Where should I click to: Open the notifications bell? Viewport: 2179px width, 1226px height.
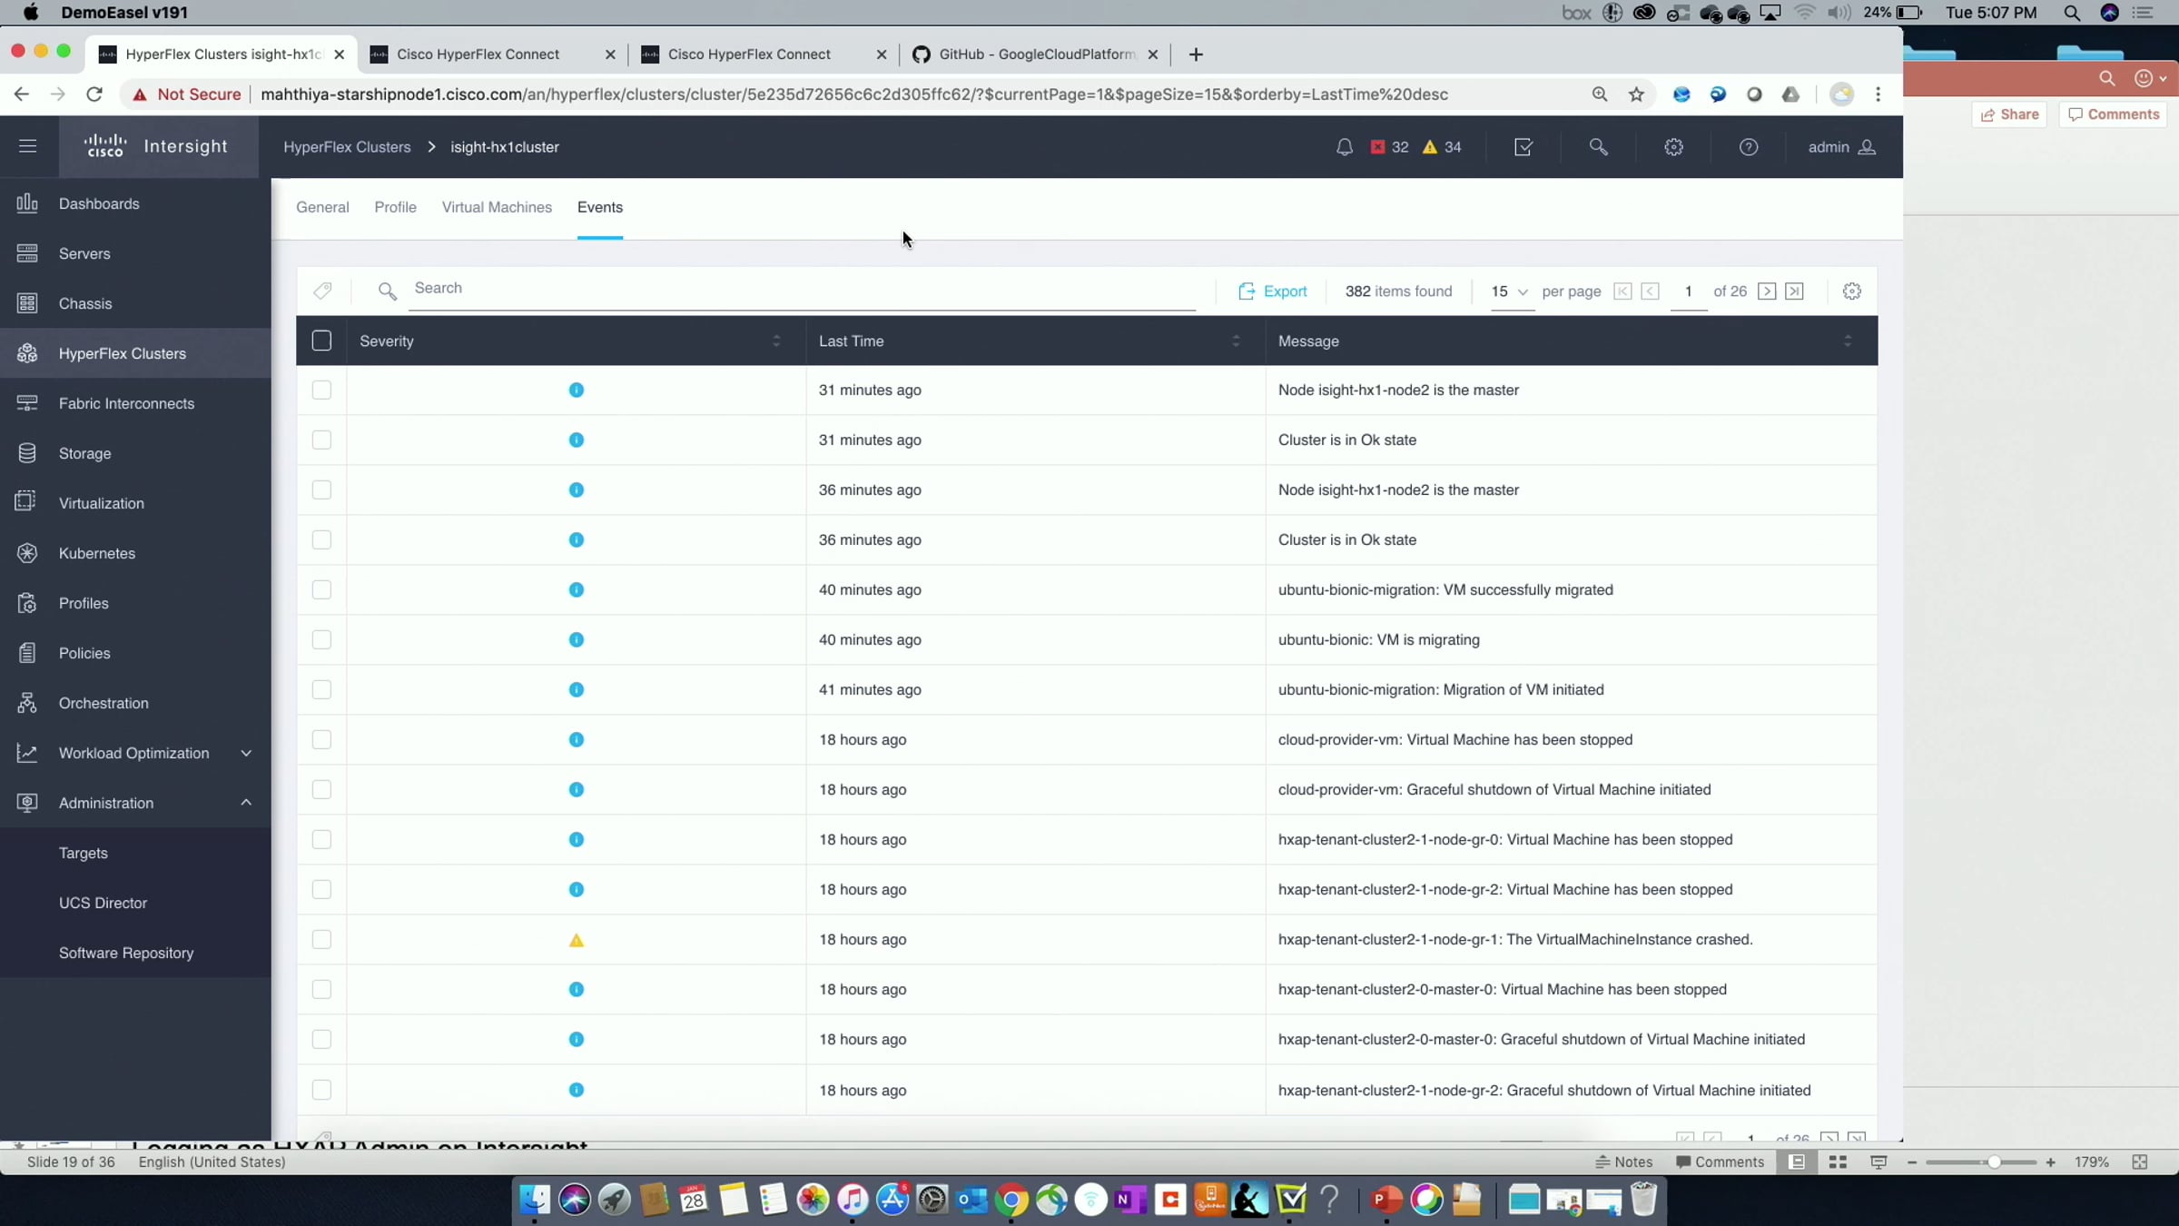coord(1345,147)
